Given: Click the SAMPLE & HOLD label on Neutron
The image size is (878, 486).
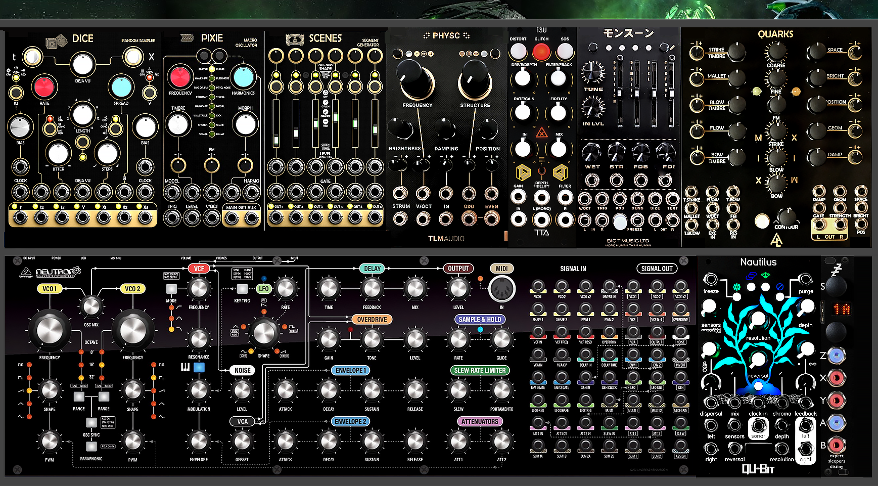Looking at the screenshot, I should pos(480,320).
